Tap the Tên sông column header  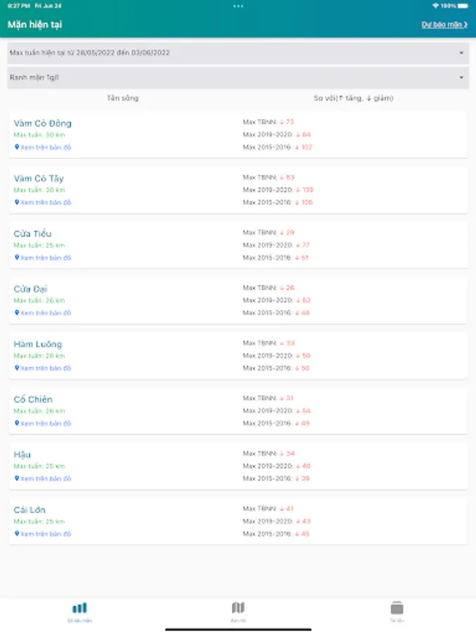coord(123,98)
